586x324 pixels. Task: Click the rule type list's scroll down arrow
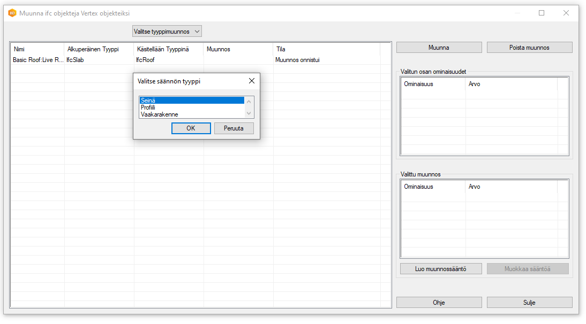[249, 113]
